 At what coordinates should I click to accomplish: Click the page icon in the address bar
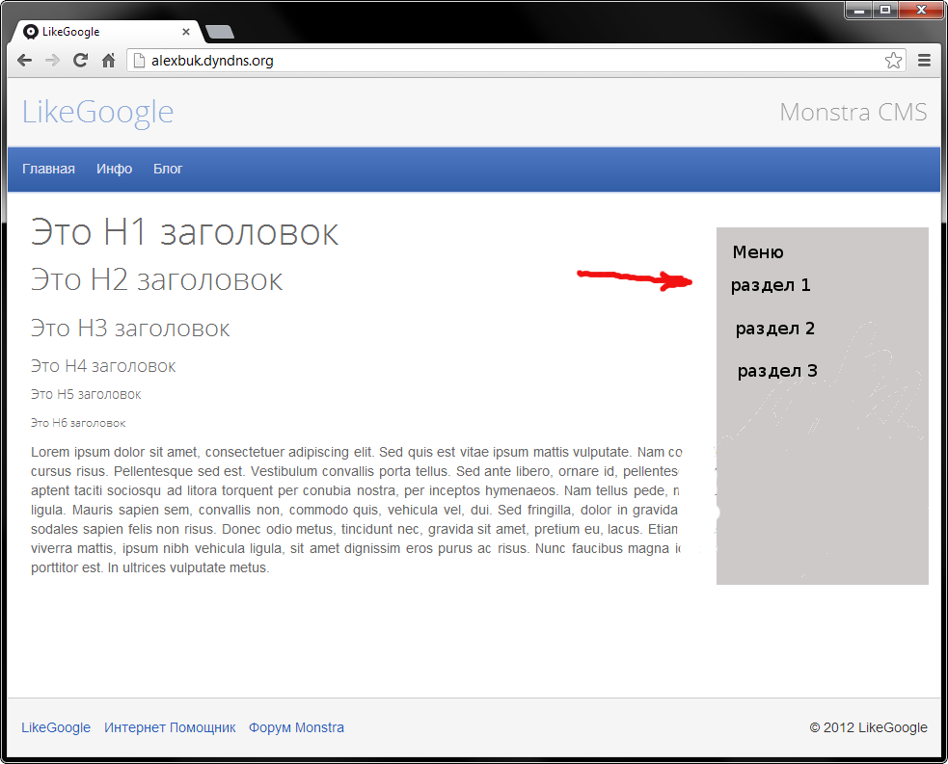(139, 61)
